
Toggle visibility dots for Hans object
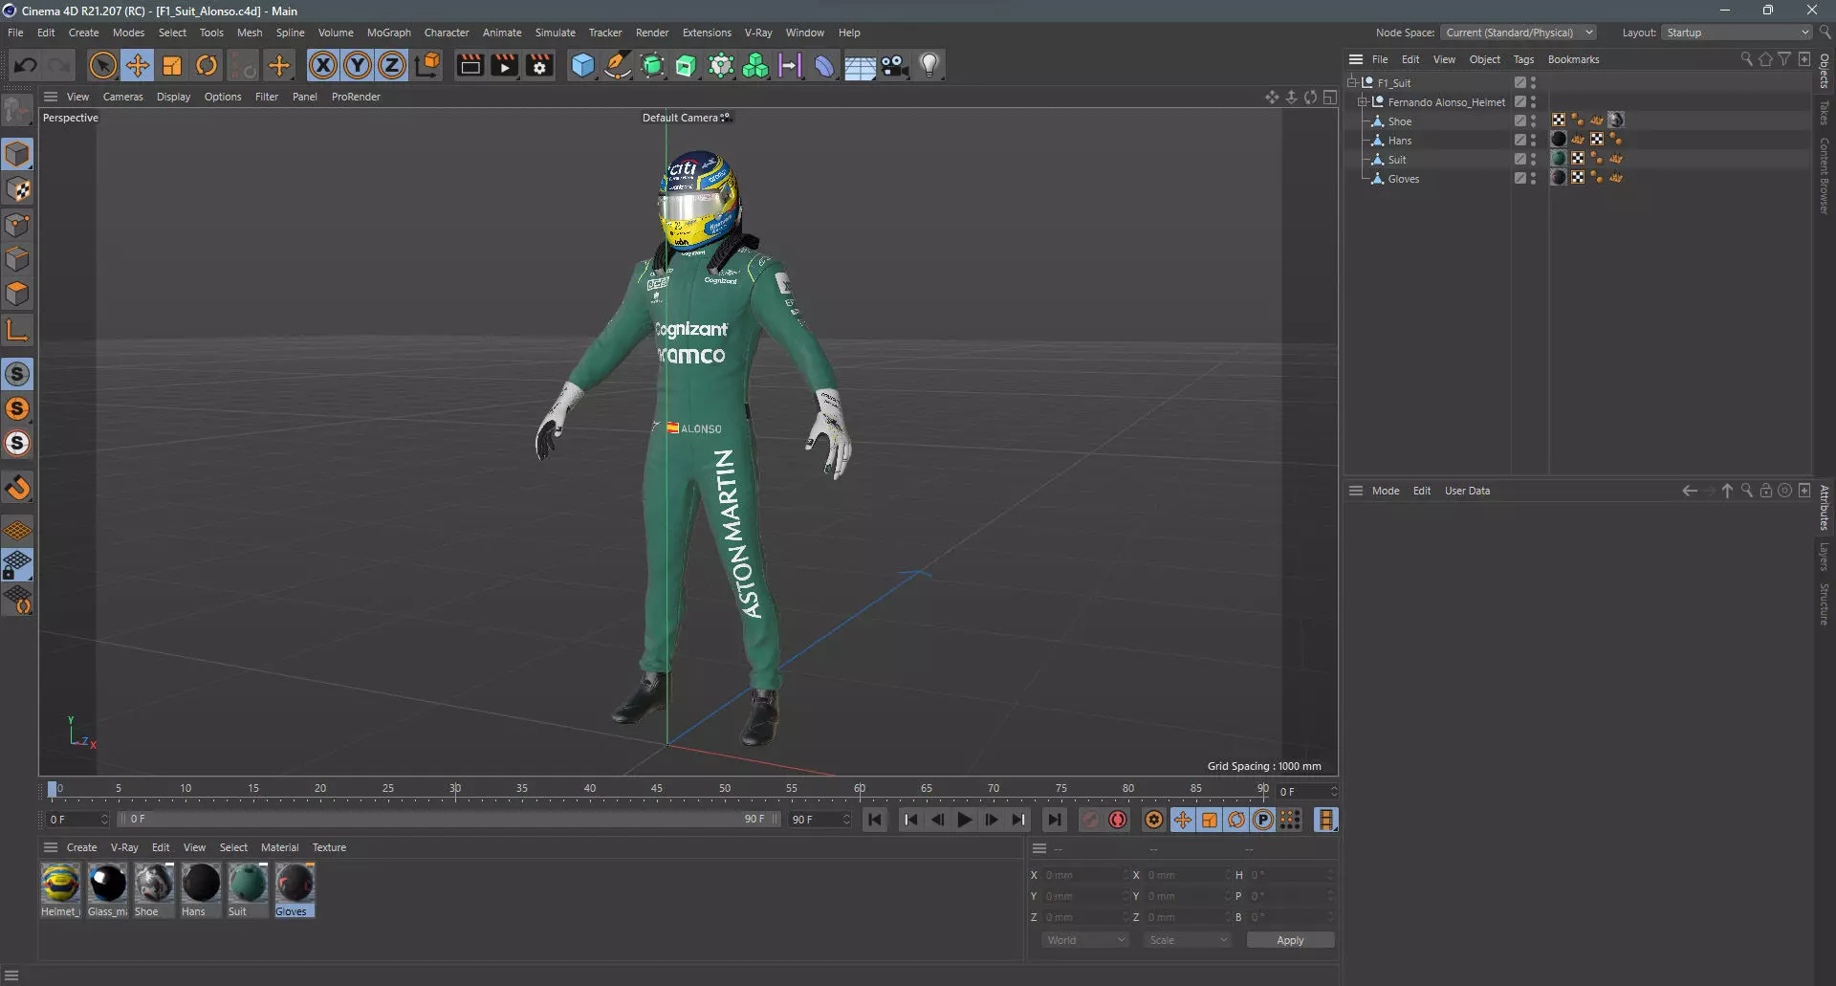coord(1533,140)
